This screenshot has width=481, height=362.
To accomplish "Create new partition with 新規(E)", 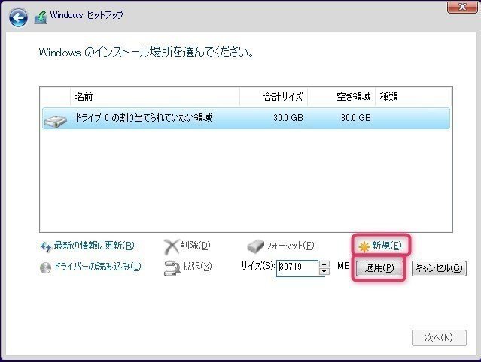I will tap(386, 246).
